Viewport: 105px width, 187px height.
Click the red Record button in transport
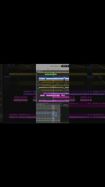tap(57, 66)
